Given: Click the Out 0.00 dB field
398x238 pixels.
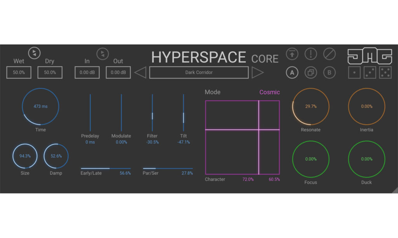Looking at the screenshot, I should click(118, 72).
